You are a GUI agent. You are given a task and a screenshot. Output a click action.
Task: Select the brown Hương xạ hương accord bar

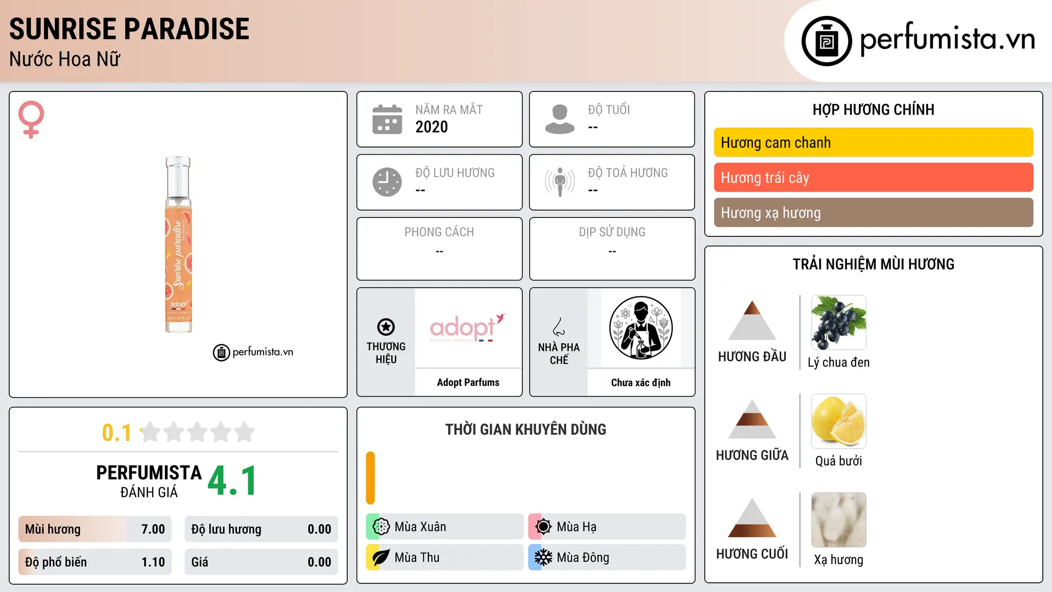click(x=874, y=212)
